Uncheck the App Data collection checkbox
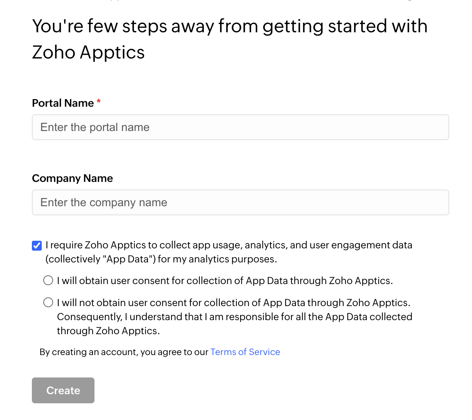 (37, 246)
